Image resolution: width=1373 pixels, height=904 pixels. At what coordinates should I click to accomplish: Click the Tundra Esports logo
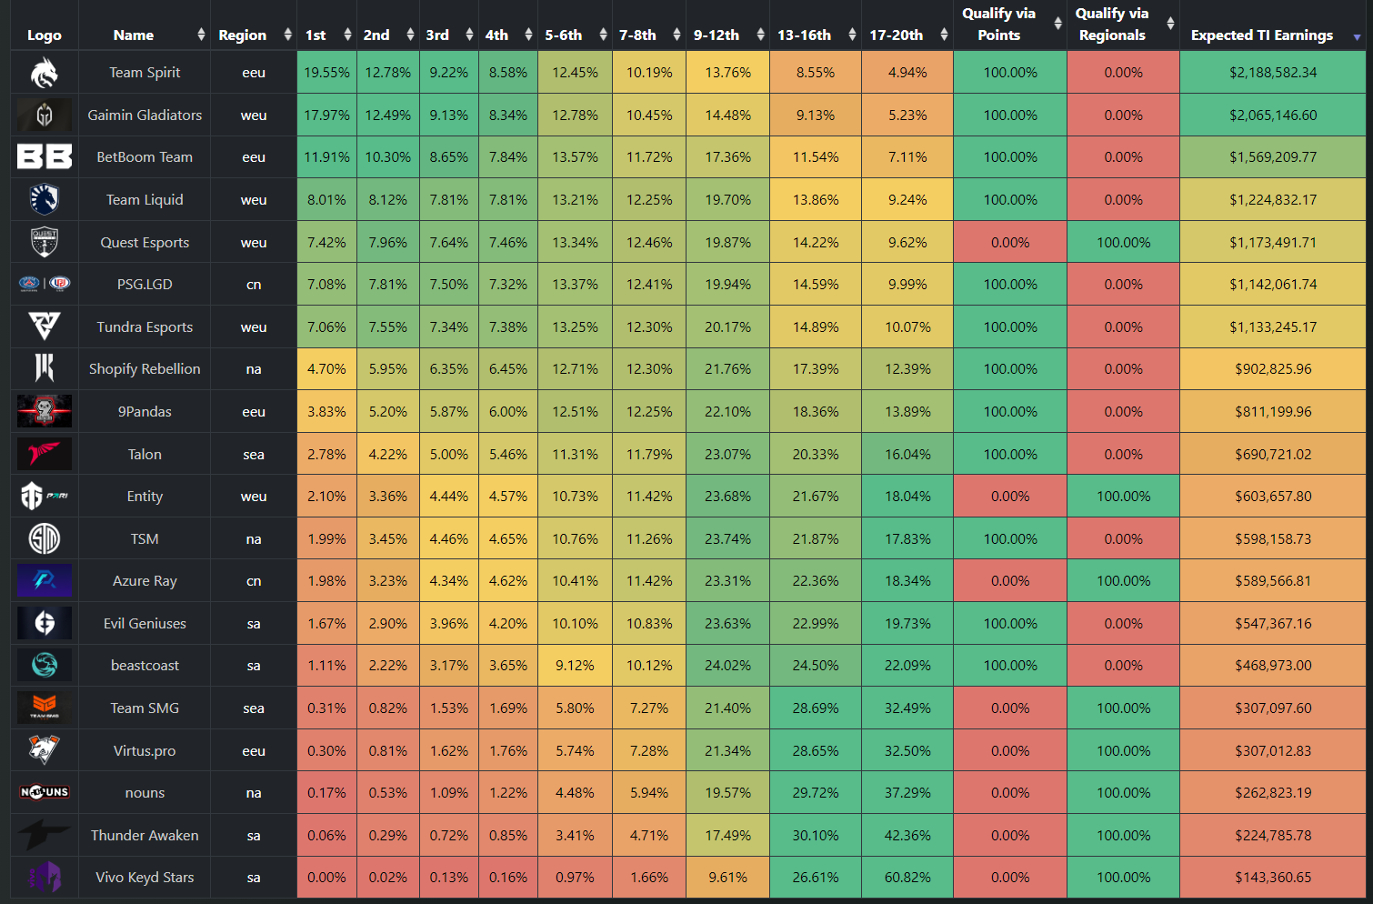tap(44, 326)
